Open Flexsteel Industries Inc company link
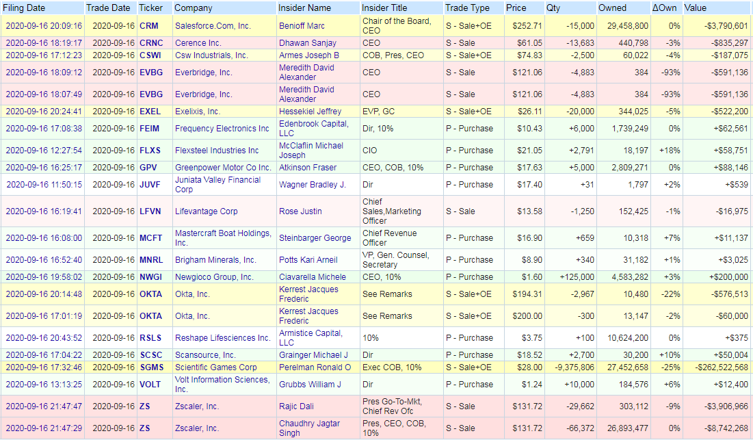Screen dimensions: 753x440 coord(217,151)
